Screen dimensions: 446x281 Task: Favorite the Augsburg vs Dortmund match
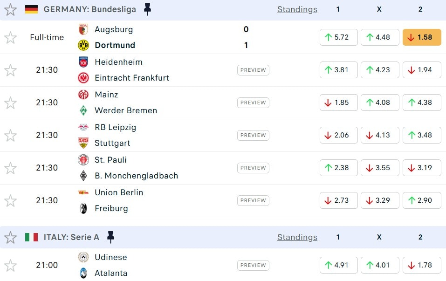pos(10,37)
